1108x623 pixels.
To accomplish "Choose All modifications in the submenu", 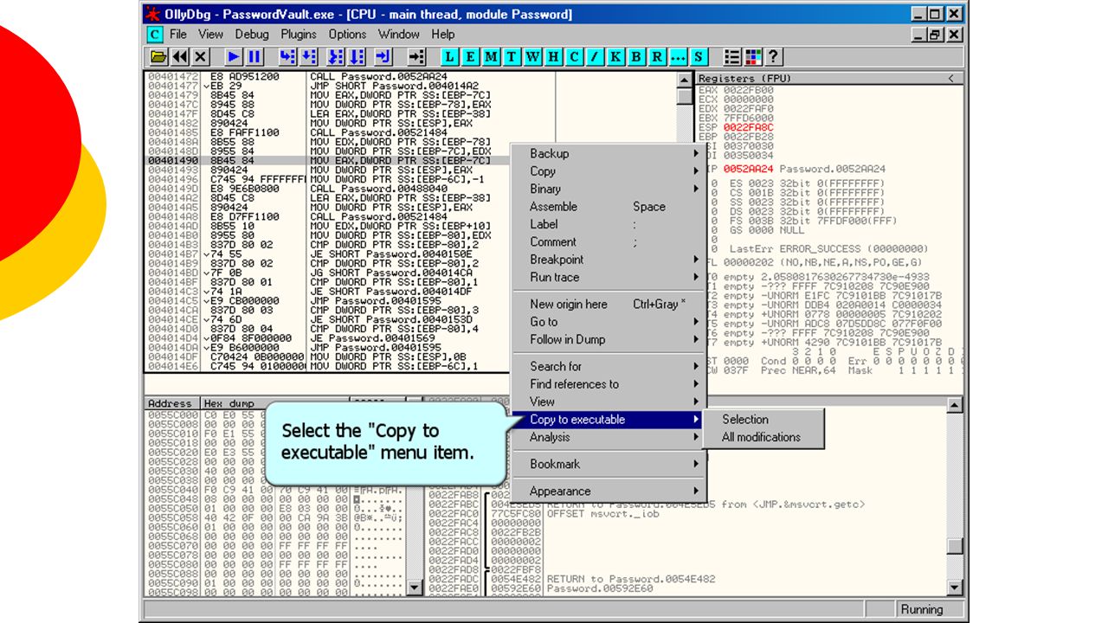I will (x=765, y=437).
